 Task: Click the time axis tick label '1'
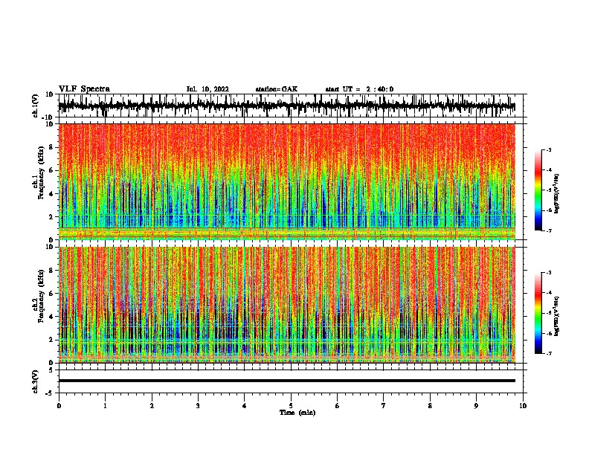tap(105, 406)
